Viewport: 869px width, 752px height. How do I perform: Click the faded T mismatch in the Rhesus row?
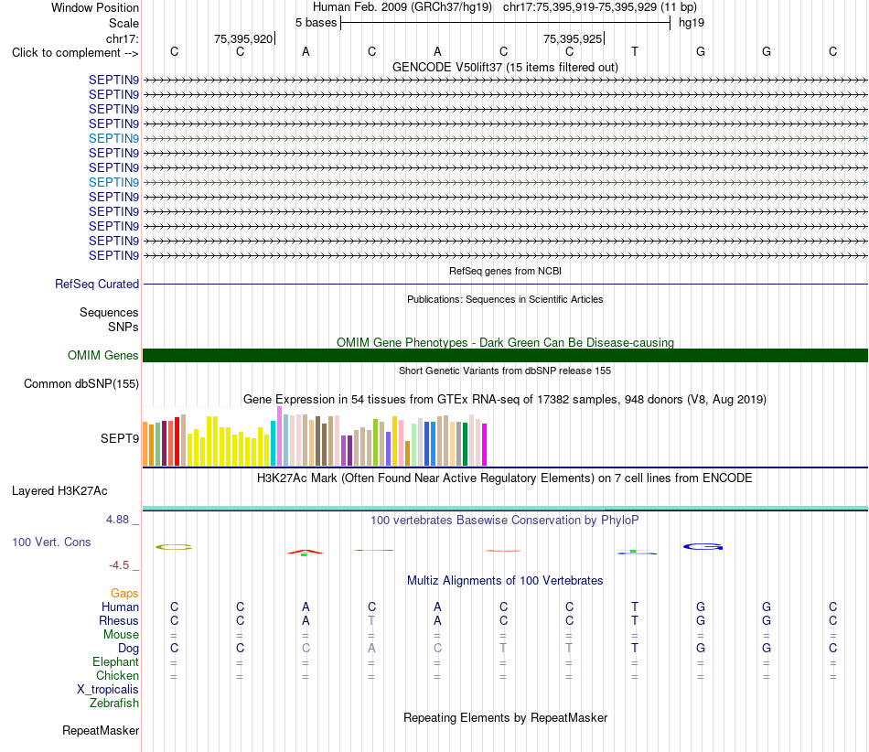371,620
